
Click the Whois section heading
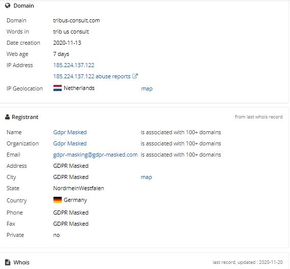tap(21, 262)
